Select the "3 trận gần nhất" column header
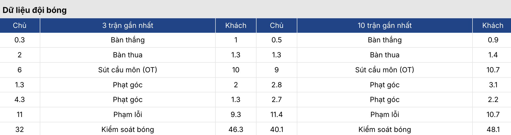This screenshot has width=511, height=135. [x=128, y=25]
